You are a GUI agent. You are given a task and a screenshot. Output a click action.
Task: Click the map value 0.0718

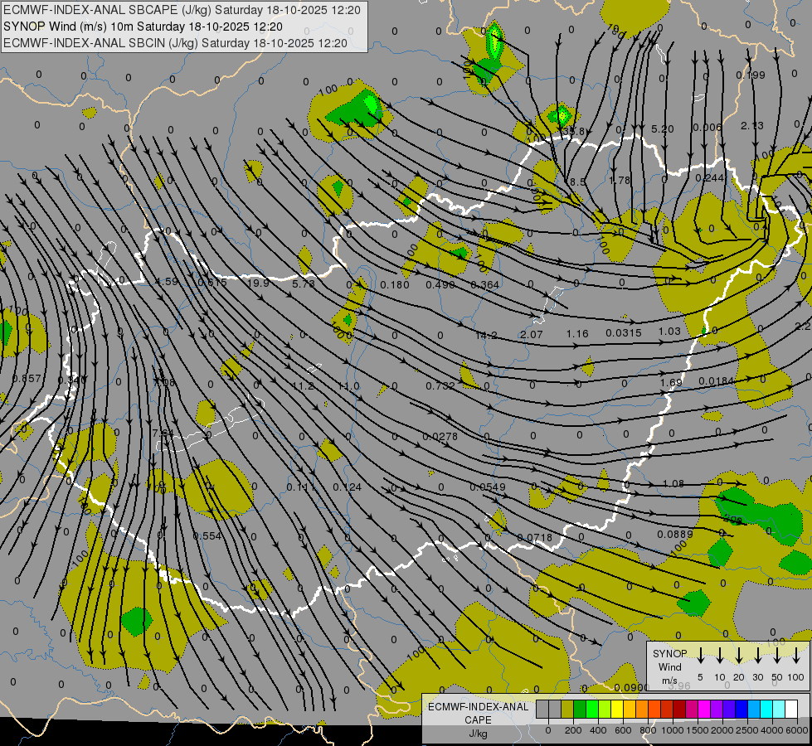pos(534,538)
